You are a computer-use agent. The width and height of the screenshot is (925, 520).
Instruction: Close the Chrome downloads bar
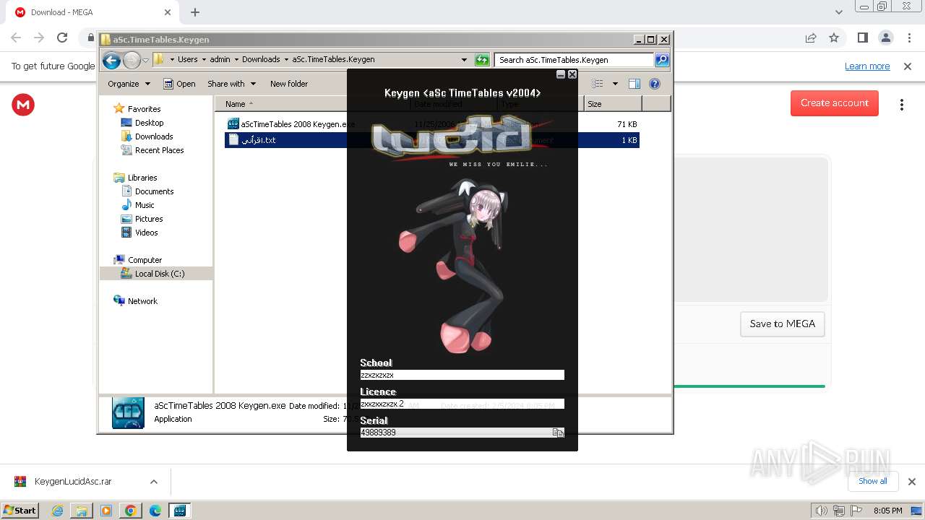click(x=911, y=482)
